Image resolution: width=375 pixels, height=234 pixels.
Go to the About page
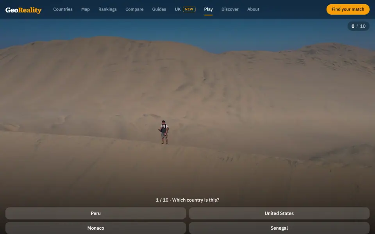pos(253,9)
